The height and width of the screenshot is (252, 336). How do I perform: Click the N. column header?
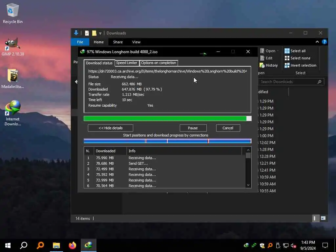coord(89,151)
